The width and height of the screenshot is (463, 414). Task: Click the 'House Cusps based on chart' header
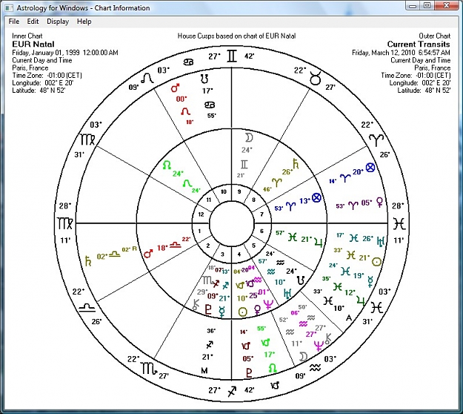click(236, 36)
